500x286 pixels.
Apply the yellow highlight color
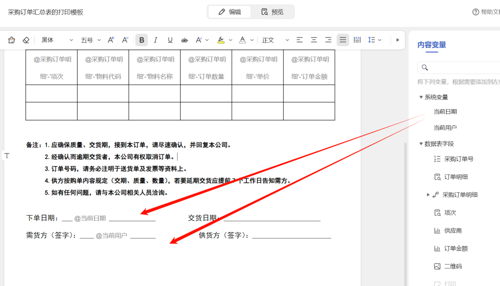click(x=221, y=40)
